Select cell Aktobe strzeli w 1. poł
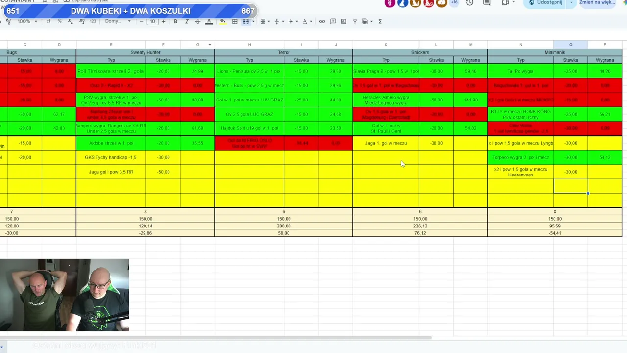Screen dimensions: 627x353 (111, 143)
